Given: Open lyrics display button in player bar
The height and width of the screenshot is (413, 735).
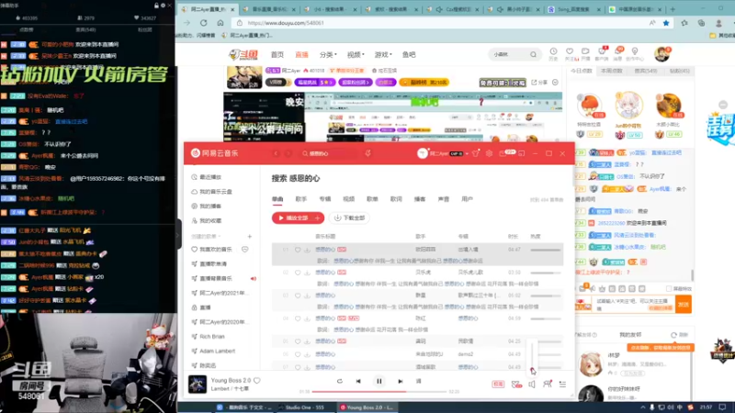Looking at the screenshot, I should point(419,381).
